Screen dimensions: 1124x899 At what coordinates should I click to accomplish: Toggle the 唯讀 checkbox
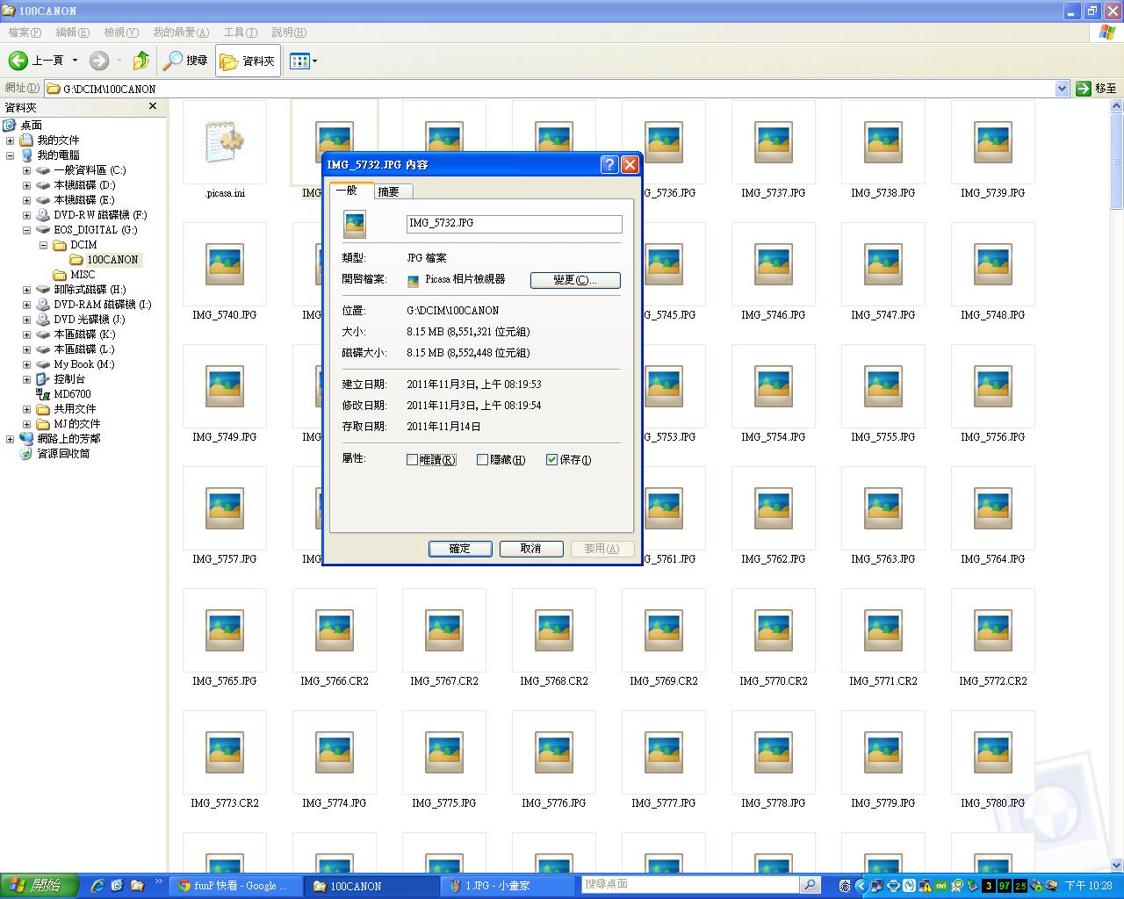(412, 459)
